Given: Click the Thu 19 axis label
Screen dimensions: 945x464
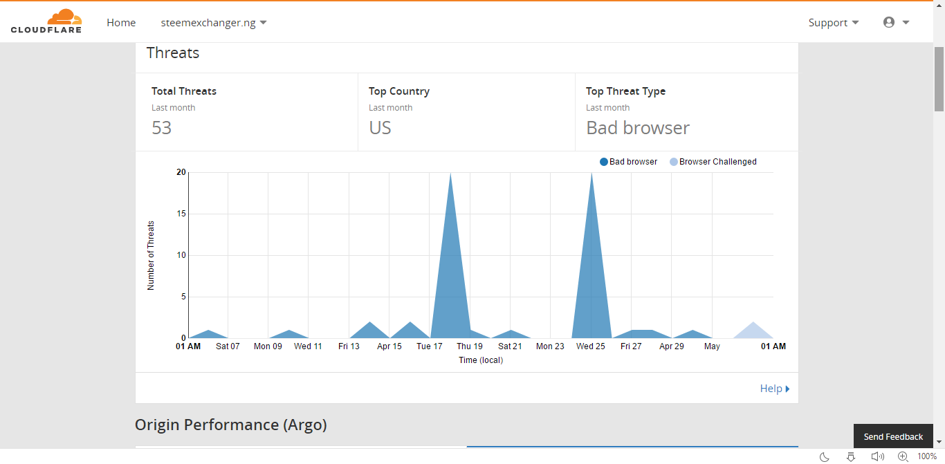Looking at the screenshot, I should tap(470, 346).
